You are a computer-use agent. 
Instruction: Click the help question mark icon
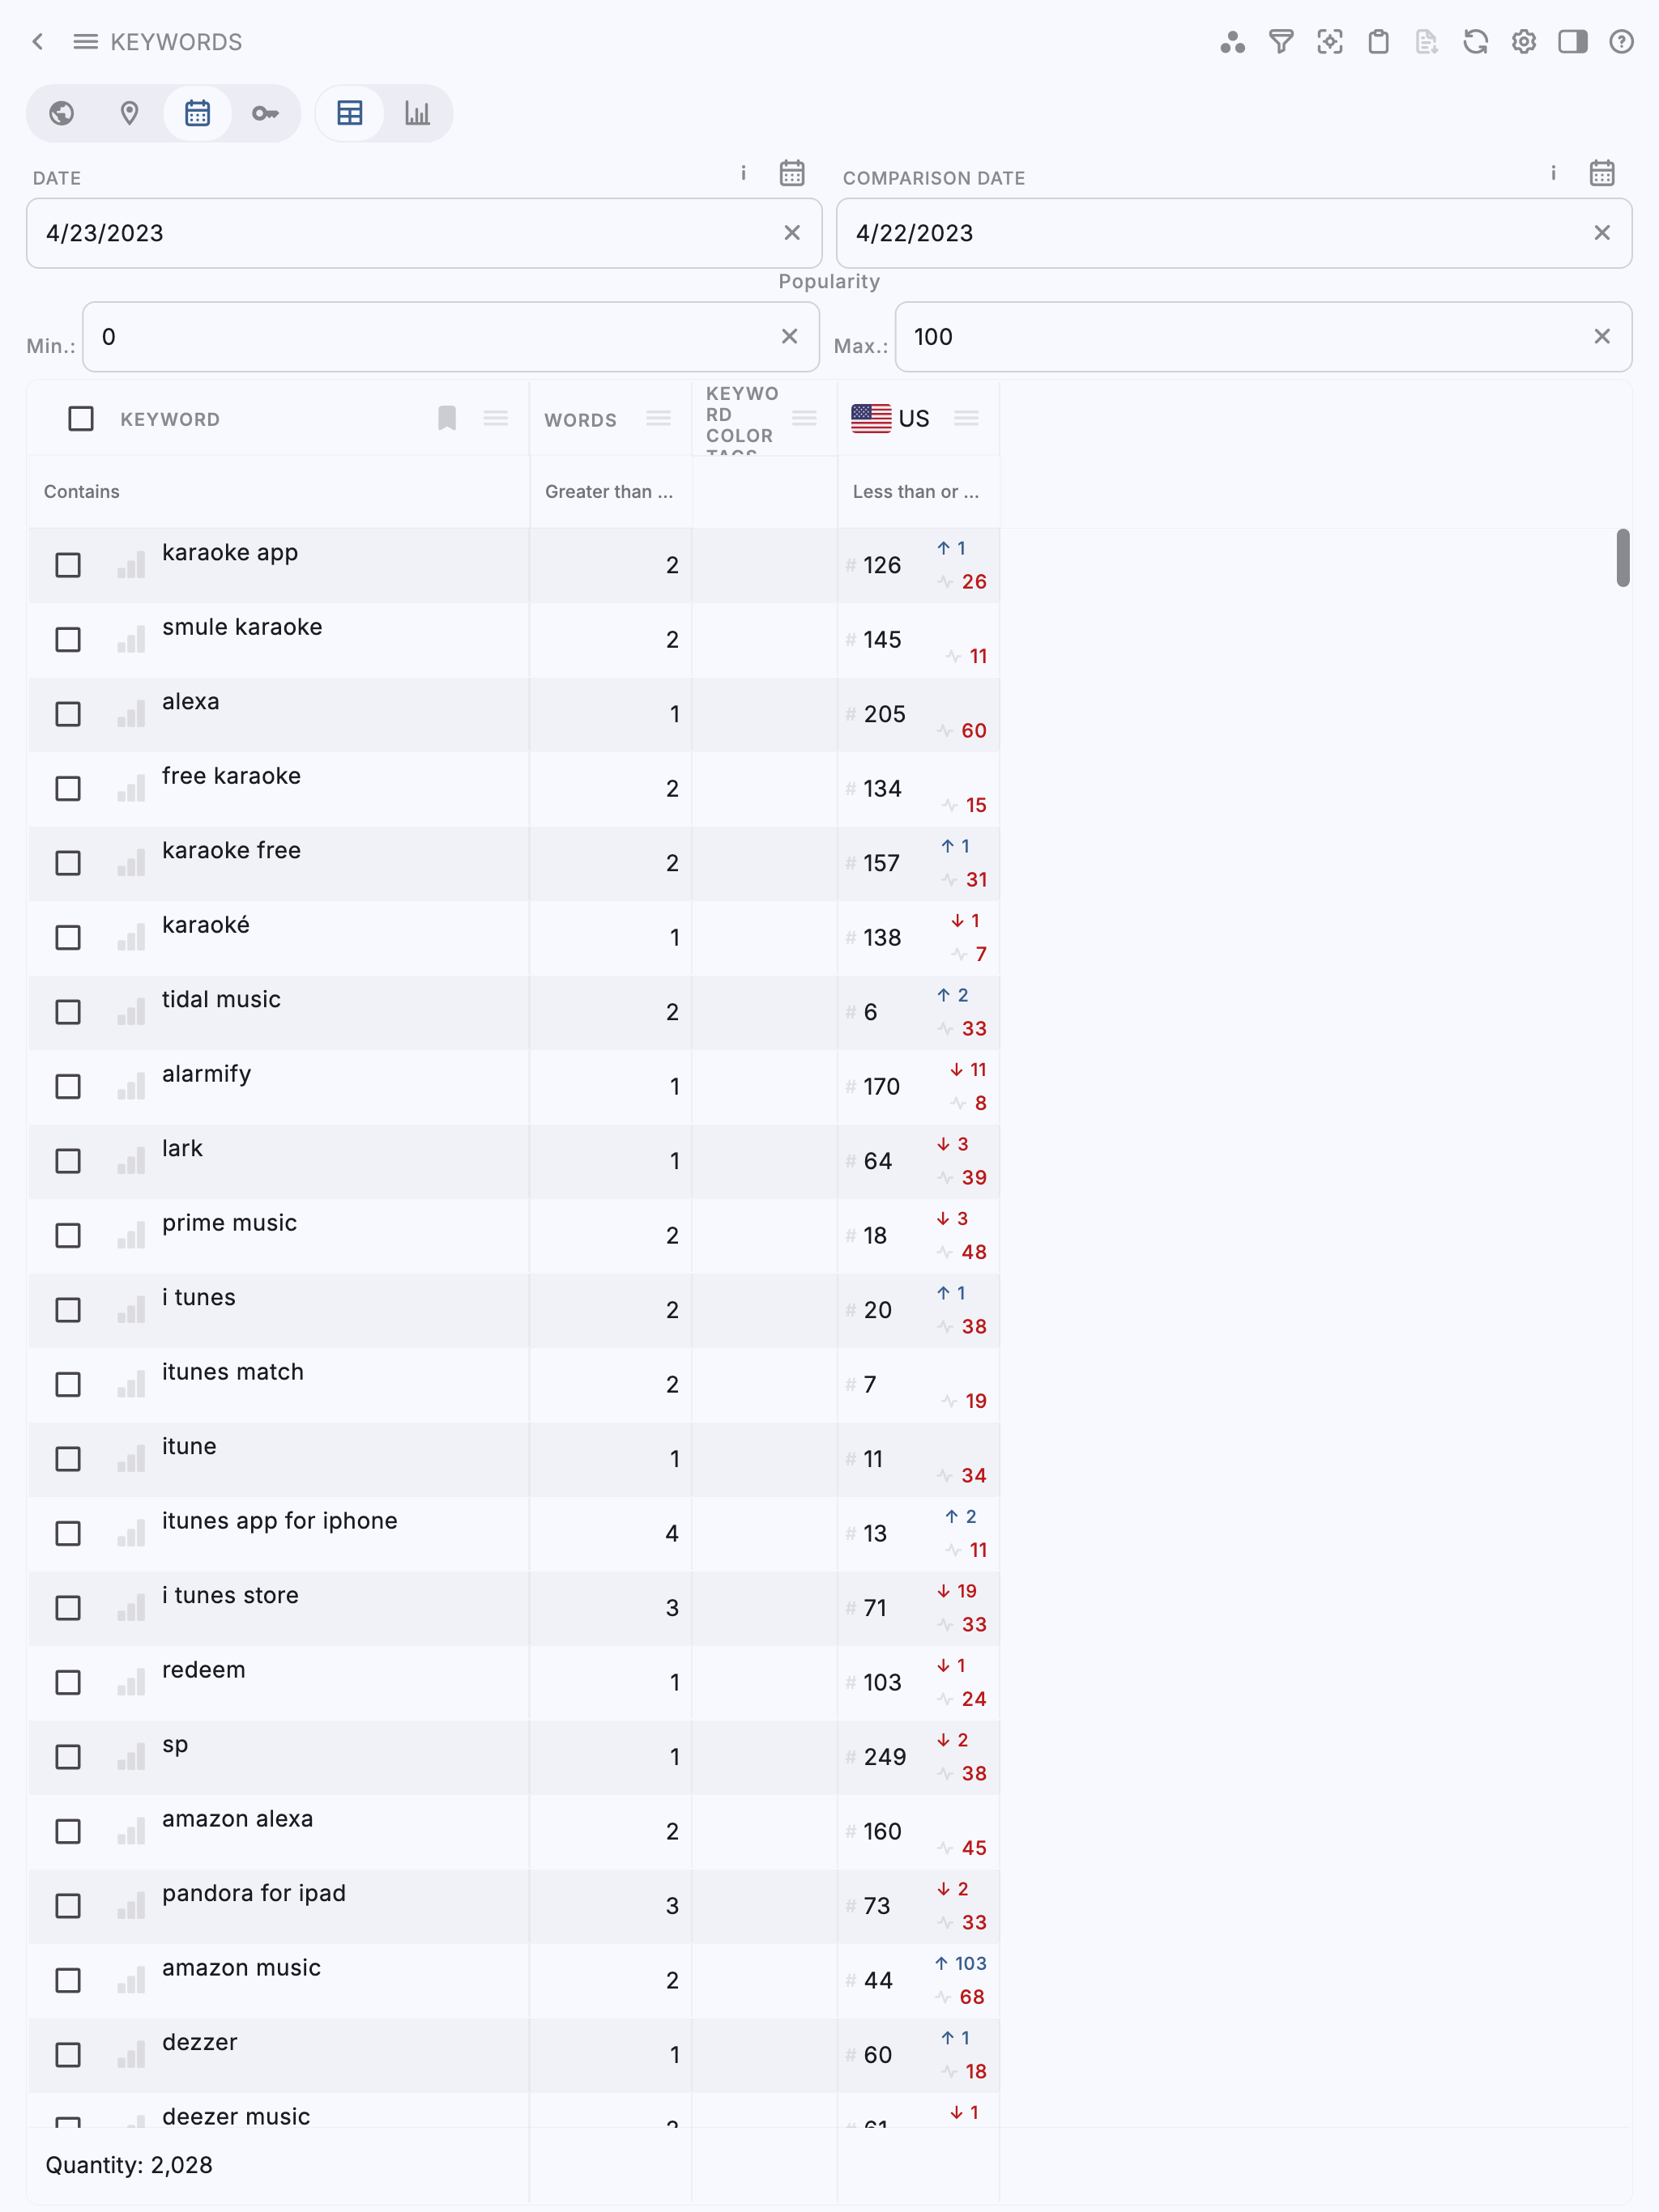(x=1621, y=42)
